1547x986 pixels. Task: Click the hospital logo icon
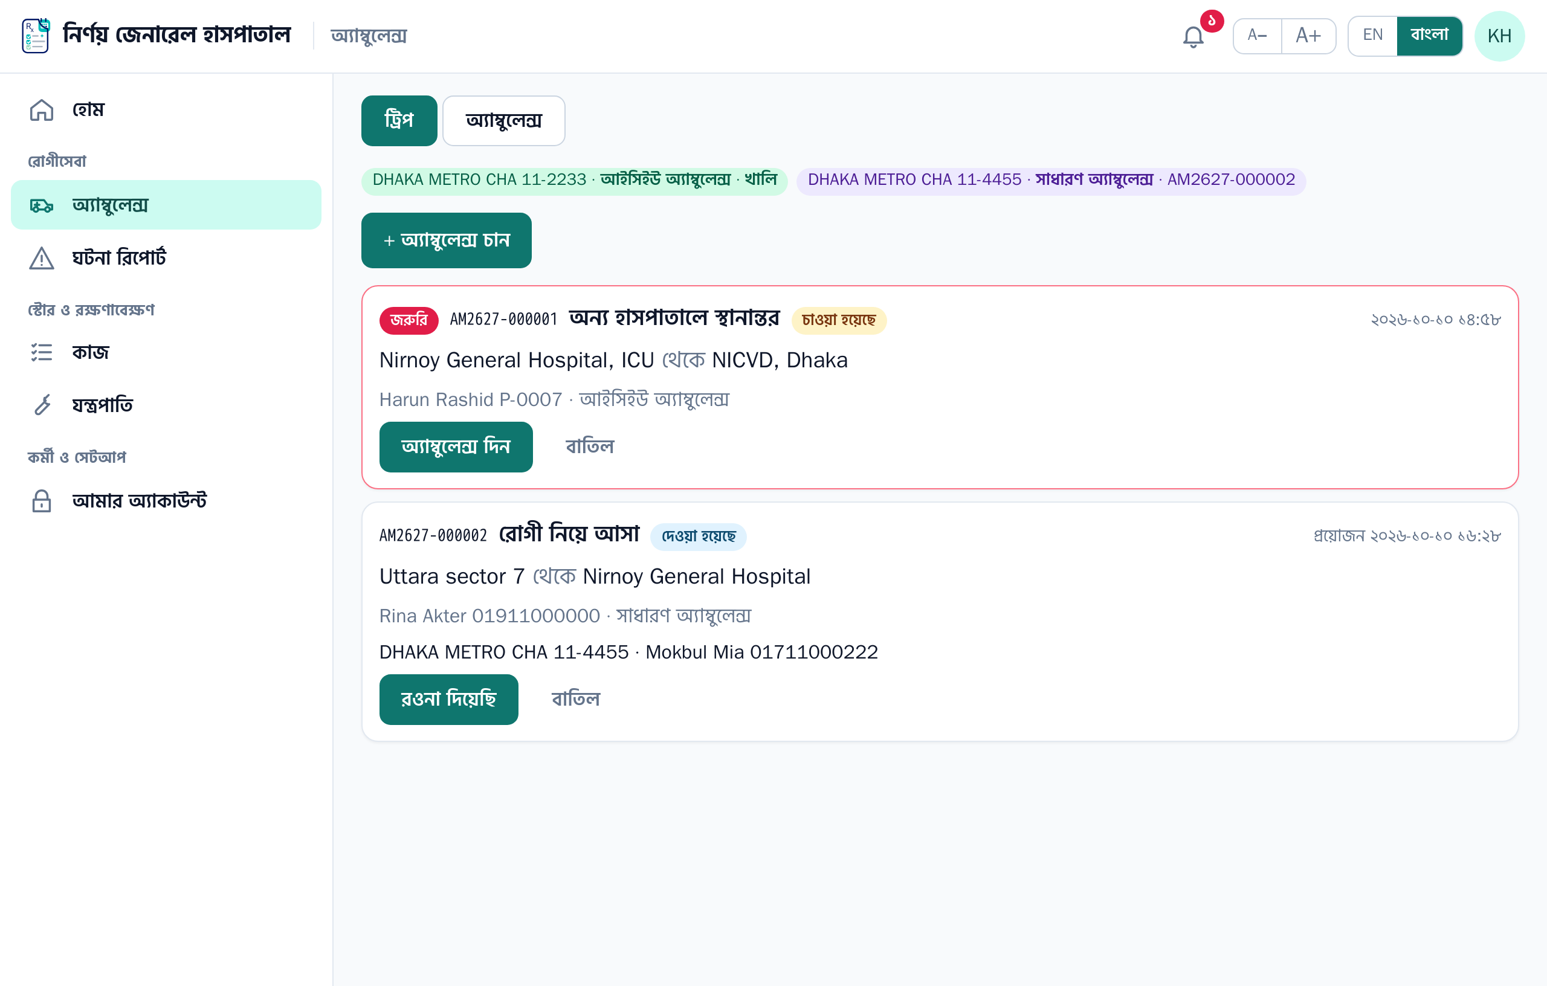(36, 36)
